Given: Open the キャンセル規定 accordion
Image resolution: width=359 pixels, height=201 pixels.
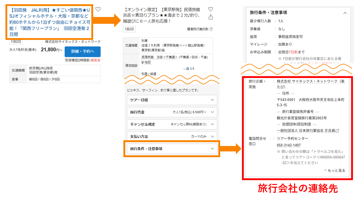Looking at the screenshot, I should 172,124.
